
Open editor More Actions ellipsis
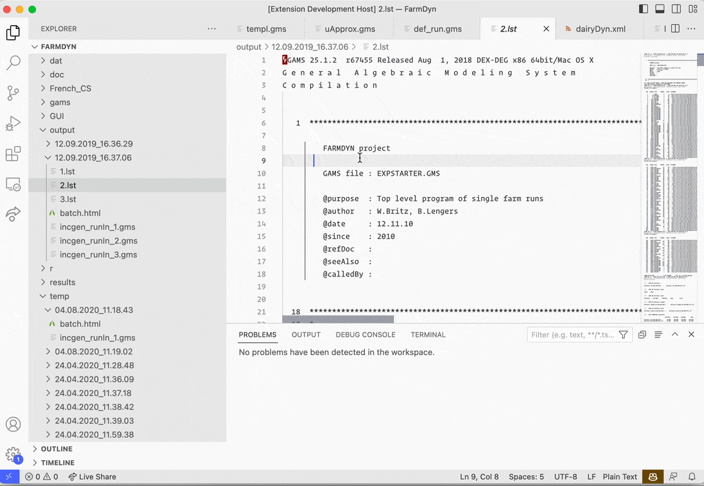(691, 29)
